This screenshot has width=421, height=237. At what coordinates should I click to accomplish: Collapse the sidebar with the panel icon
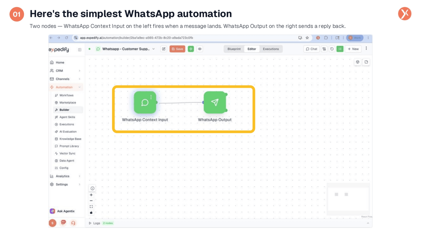(80, 50)
